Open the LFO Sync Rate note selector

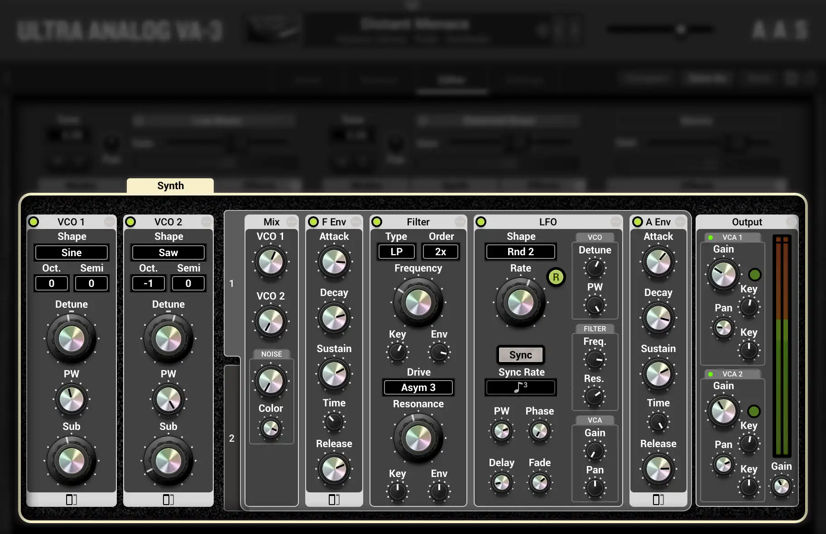(520, 387)
